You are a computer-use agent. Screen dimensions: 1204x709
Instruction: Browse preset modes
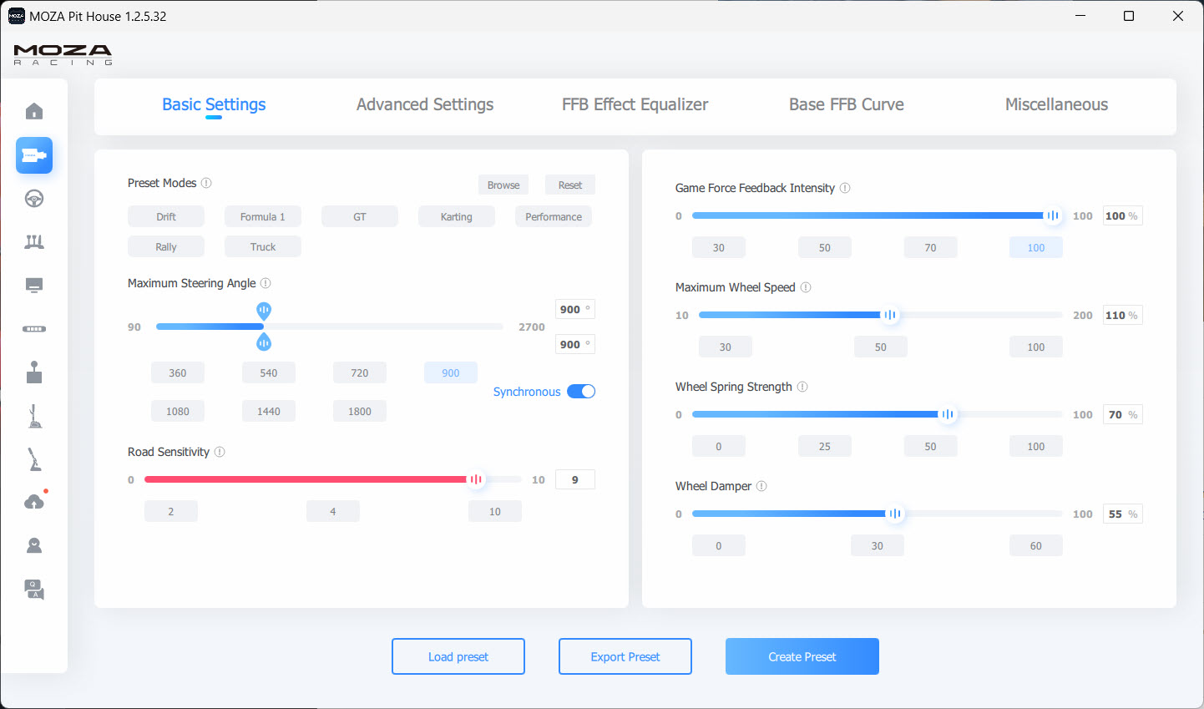coord(503,185)
